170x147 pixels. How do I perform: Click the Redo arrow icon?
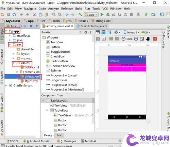[x=27, y=15]
